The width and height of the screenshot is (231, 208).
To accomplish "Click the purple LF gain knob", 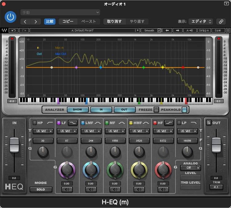I will coord(67,170).
